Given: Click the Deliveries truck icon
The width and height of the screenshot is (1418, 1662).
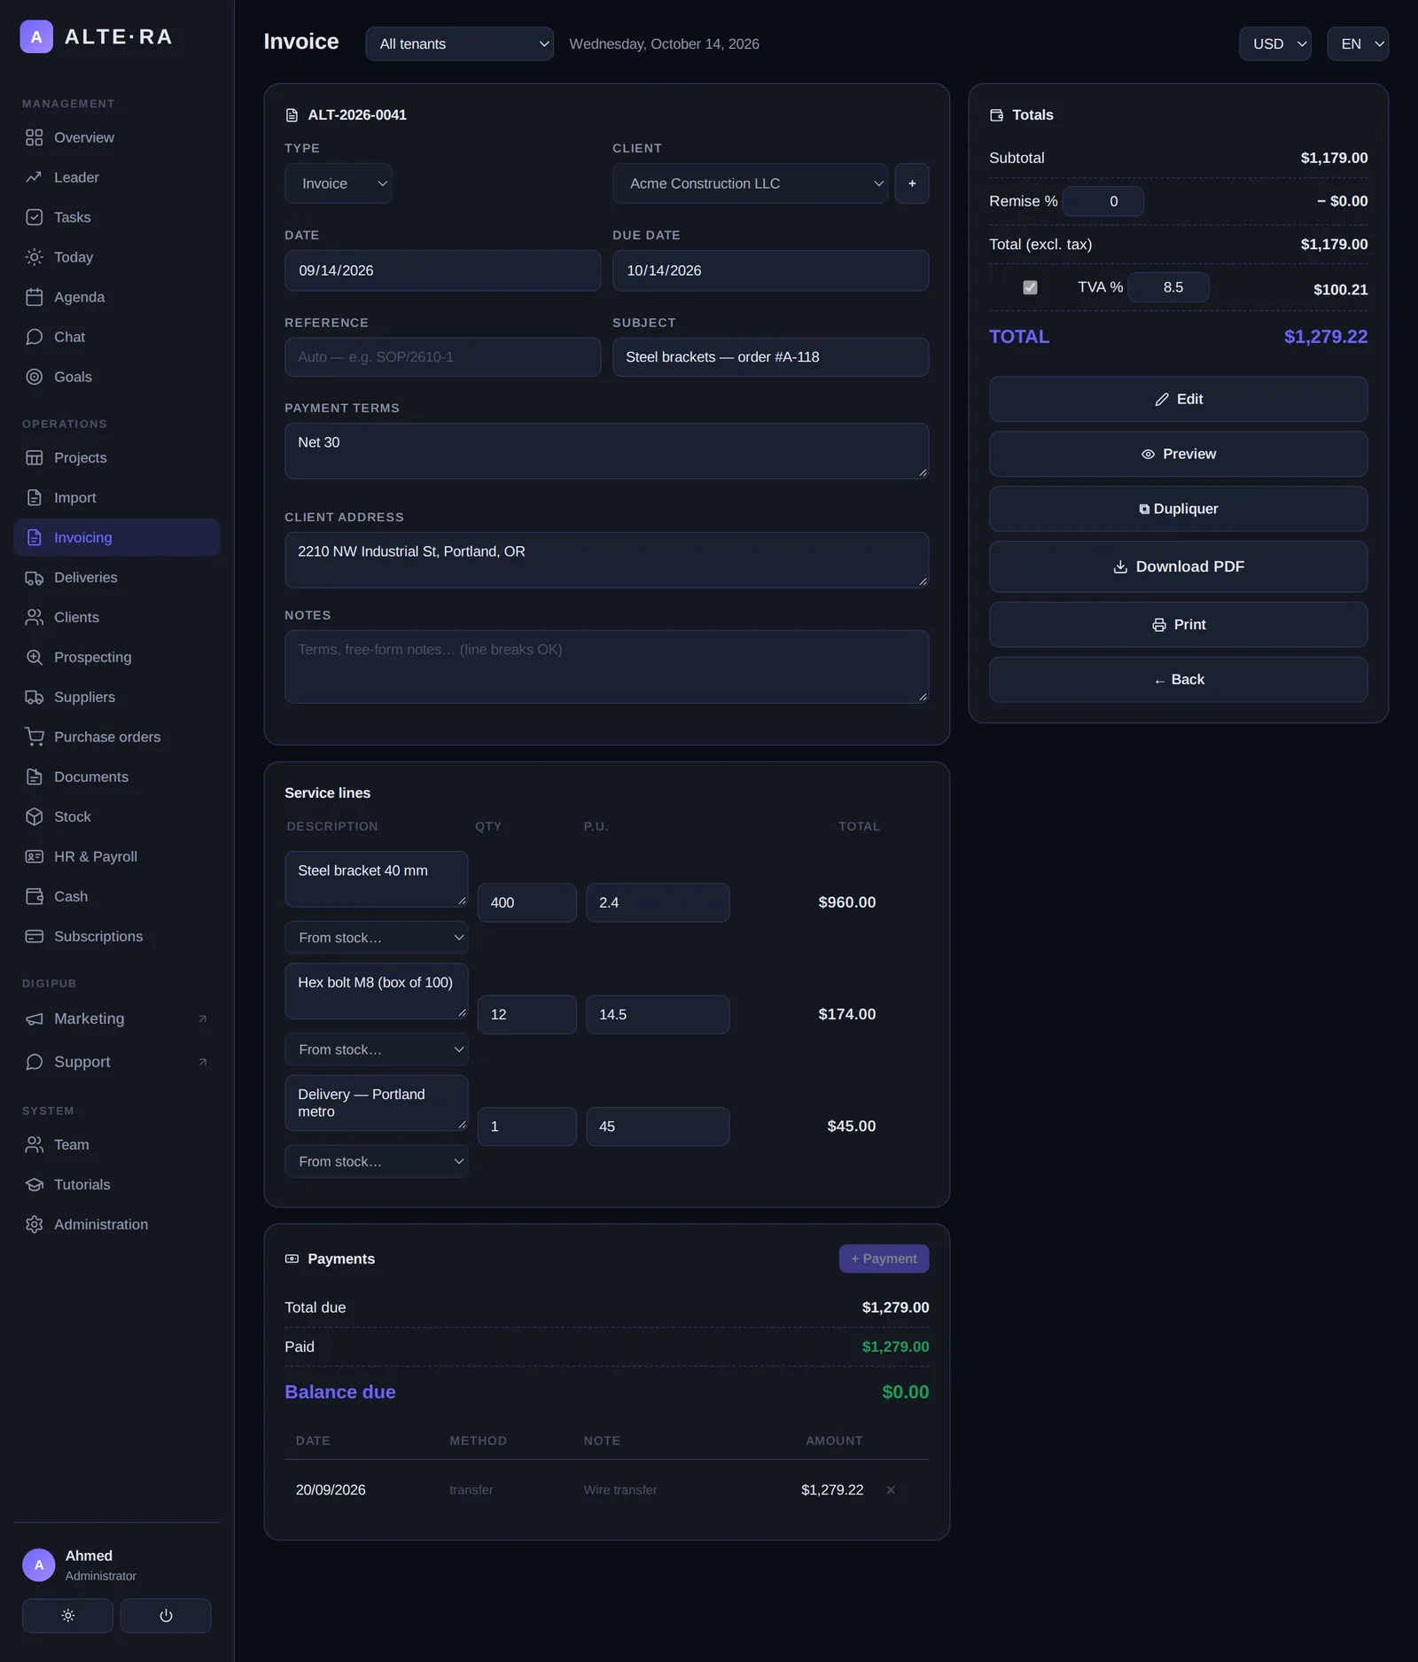Looking at the screenshot, I should click(x=34, y=578).
